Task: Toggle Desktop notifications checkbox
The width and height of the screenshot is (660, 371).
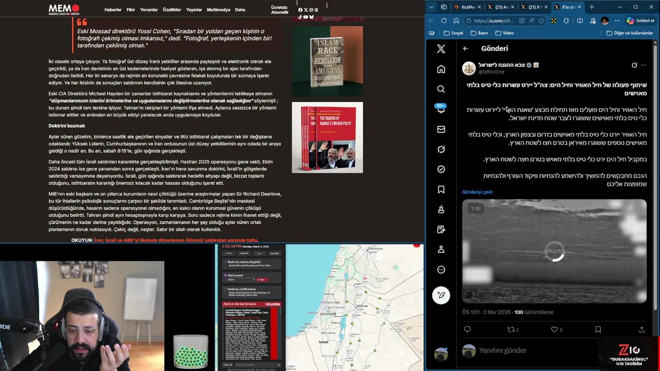Action: [225, 290]
